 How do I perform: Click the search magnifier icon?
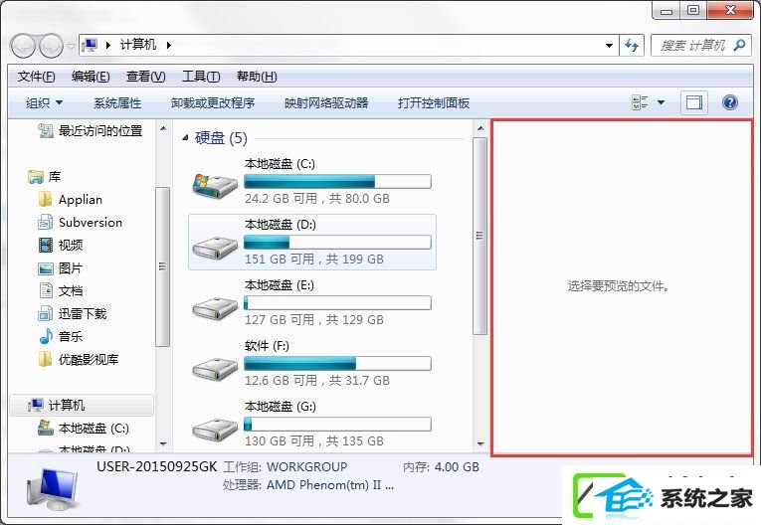pyautogui.click(x=740, y=45)
